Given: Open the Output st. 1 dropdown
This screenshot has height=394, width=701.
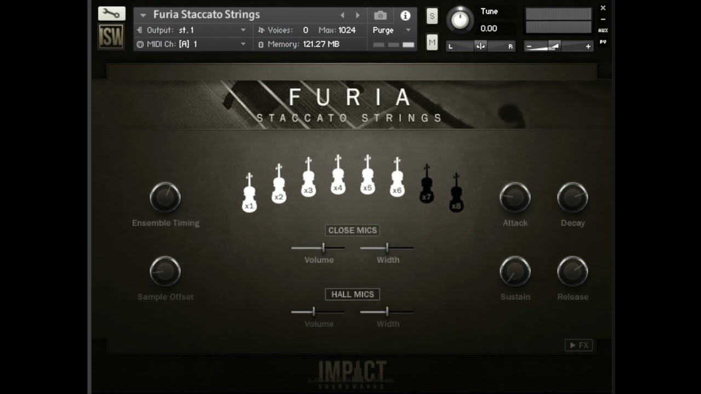Looking at the screenshot, I should tap(191, 30).
